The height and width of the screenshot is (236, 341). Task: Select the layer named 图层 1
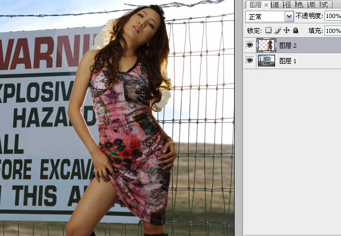(287, 61)
